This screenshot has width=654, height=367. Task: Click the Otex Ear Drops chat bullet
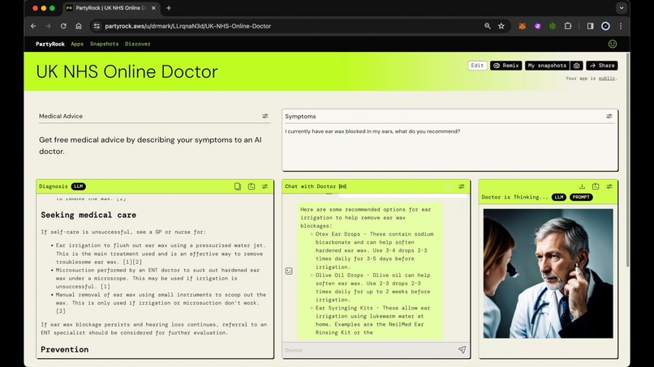pyautogui.click(x=374, y=250)
